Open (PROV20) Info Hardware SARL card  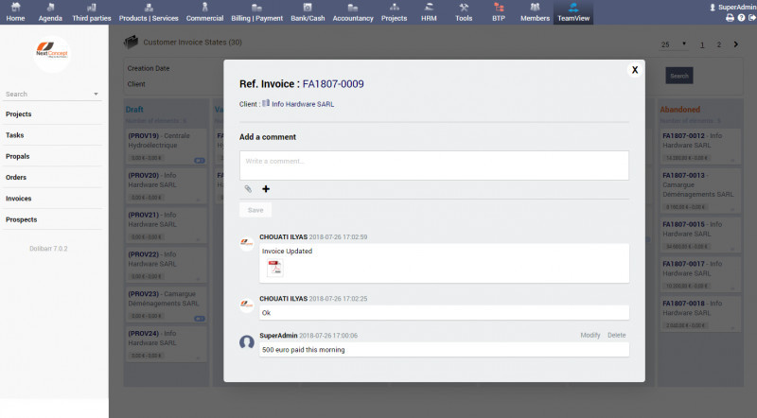click(166, 186)
